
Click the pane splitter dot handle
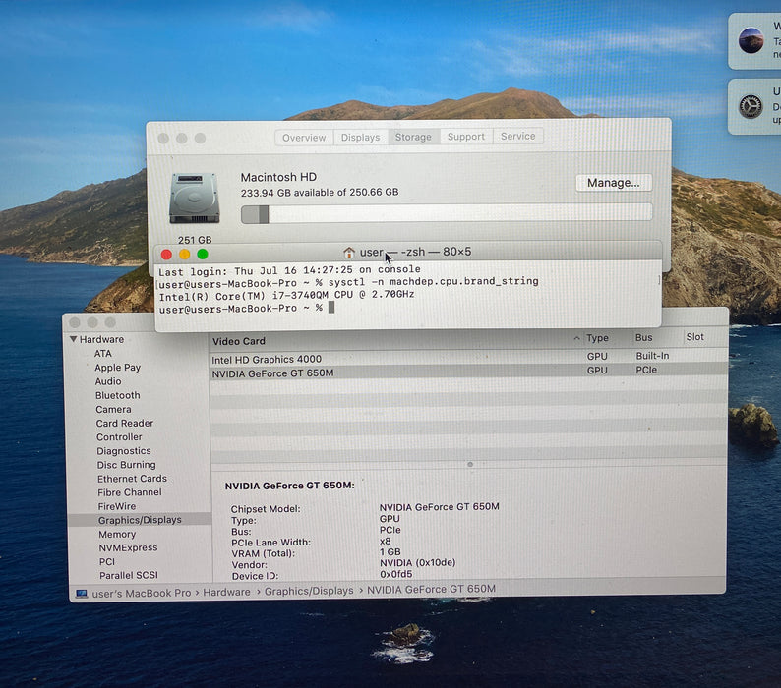pos(470,465)
